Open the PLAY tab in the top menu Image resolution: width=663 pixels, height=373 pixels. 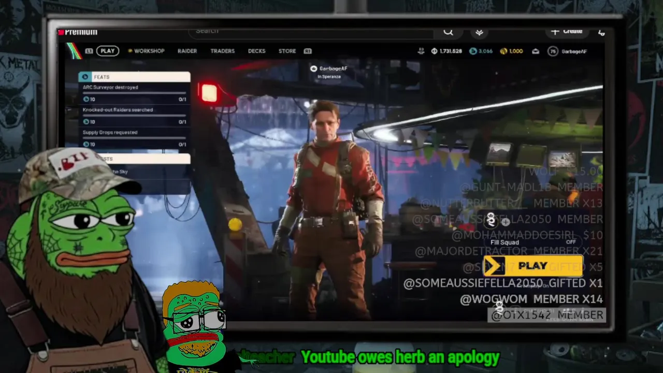[108, 51]
